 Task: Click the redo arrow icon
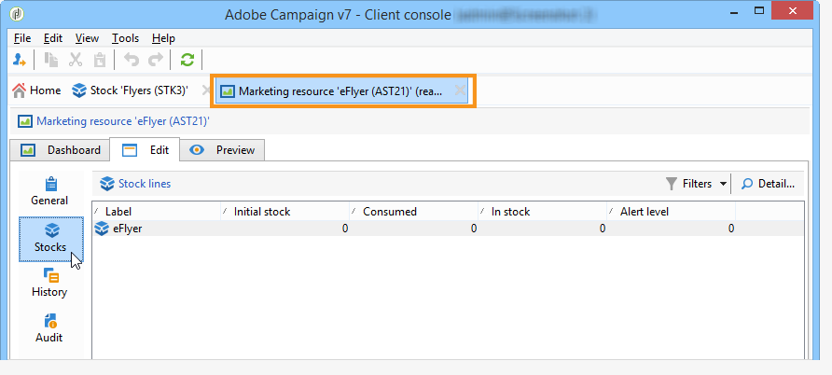pos(155,60)
